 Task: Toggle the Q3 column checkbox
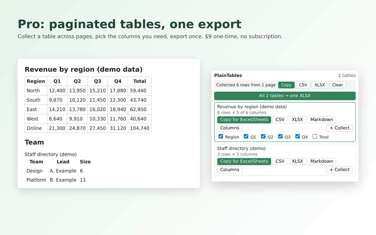coord(280,136)
